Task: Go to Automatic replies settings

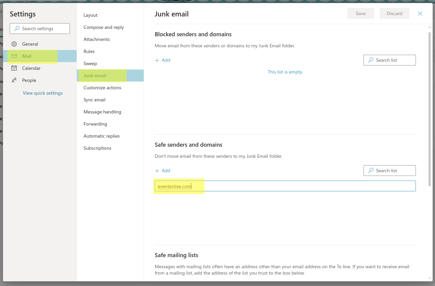Action: point(101,136)
